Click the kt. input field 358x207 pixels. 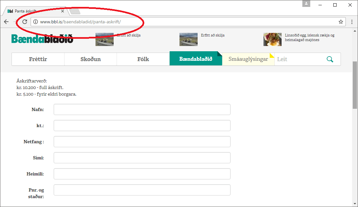point(142,126)
